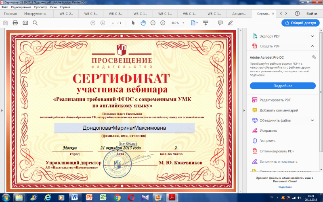This screenshot has height=202, width=323.
Task: Open the help question mark icon
Action: 297,14
